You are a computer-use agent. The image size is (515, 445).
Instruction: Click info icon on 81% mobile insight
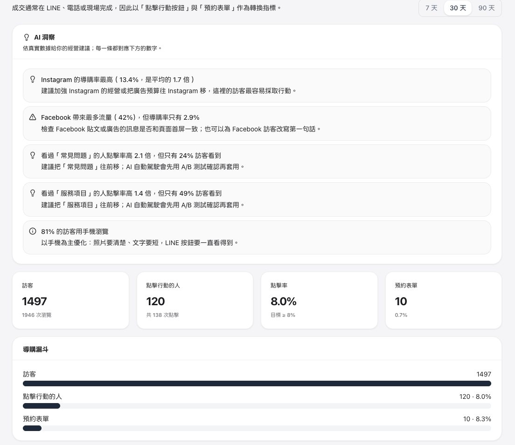click(33, 231)
